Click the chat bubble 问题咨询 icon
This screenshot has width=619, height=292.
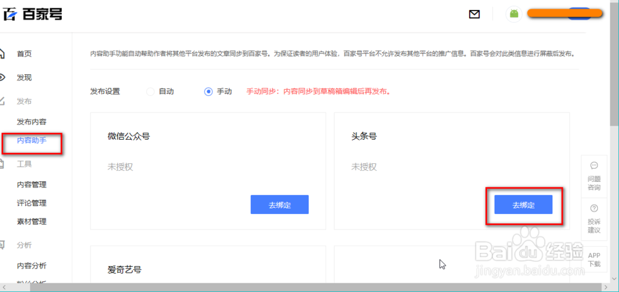pyautogui.click(x=594, y=165)
